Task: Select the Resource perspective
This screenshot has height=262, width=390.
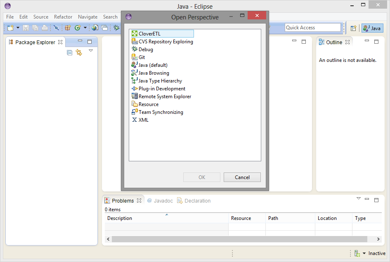Action: pos(145,104)
